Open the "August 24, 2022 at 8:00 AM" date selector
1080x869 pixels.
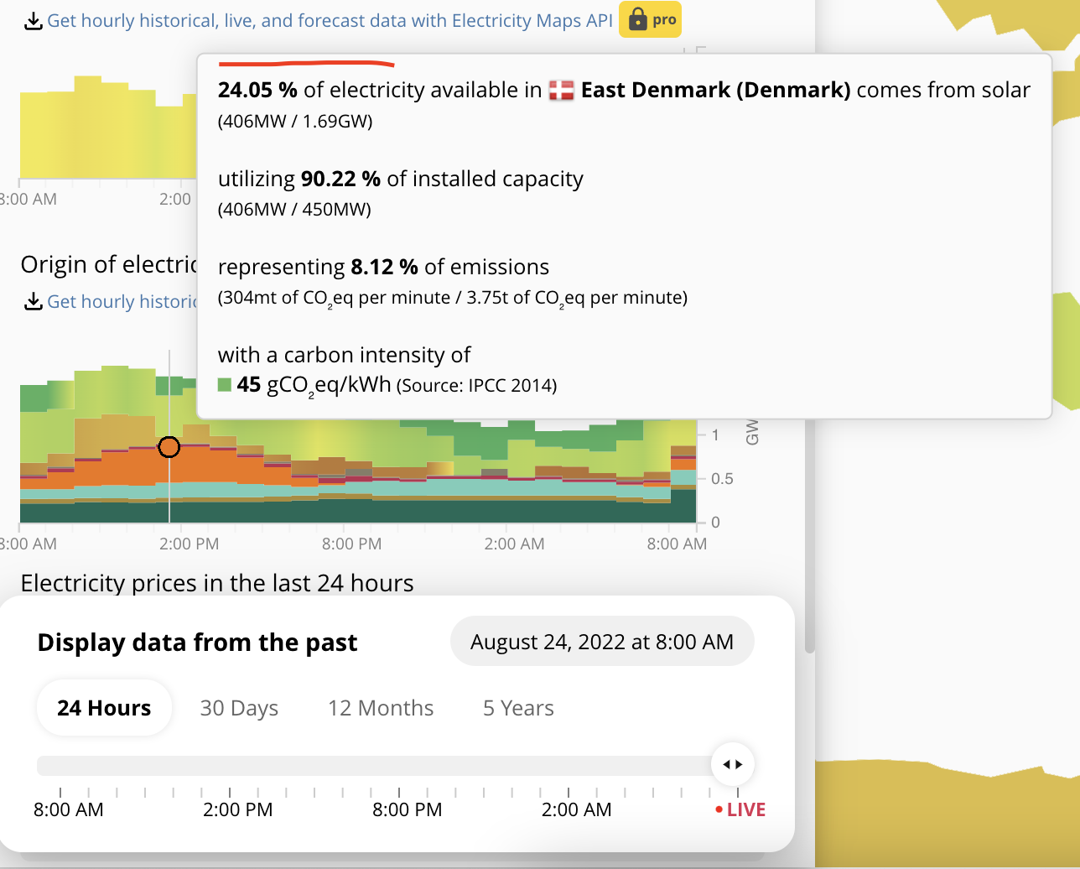tap(602, 641)
